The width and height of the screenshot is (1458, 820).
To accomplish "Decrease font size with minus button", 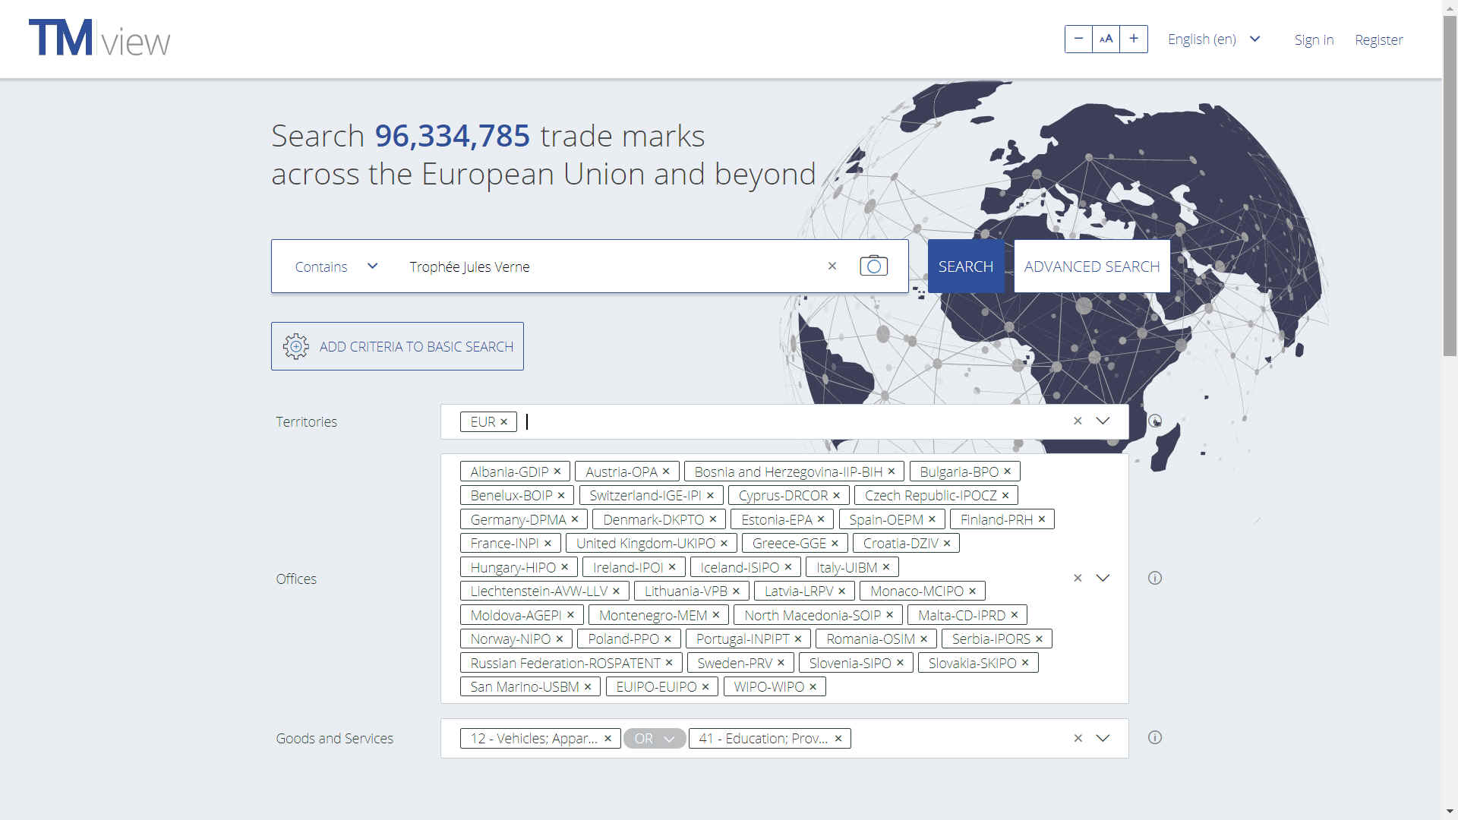I will 1078,39.
